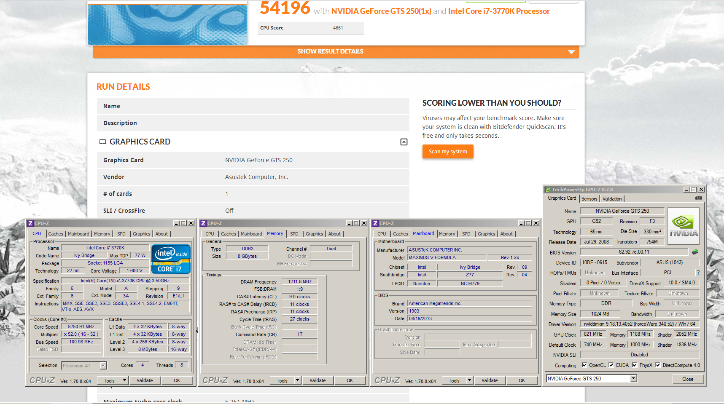The image size is (724, 404).
Task: Open CPU tab in CPU-Z Mainboard window
Action: coord(382,234)
